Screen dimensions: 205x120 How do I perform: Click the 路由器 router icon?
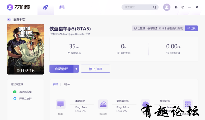(103, 104)
